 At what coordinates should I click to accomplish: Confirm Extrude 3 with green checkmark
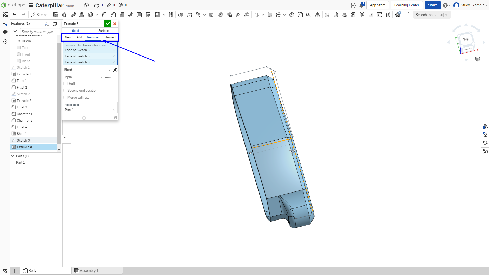108,24
